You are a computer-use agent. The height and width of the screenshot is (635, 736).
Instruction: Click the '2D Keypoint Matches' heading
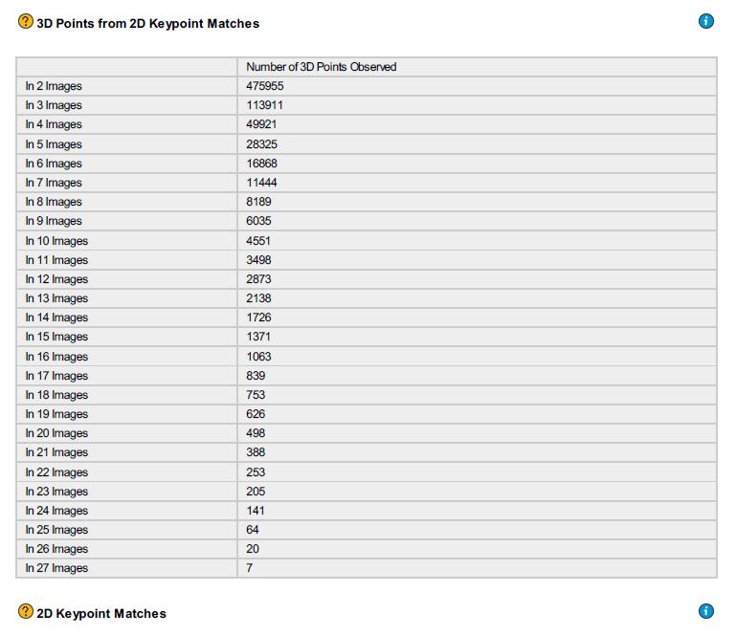point(101,613)
